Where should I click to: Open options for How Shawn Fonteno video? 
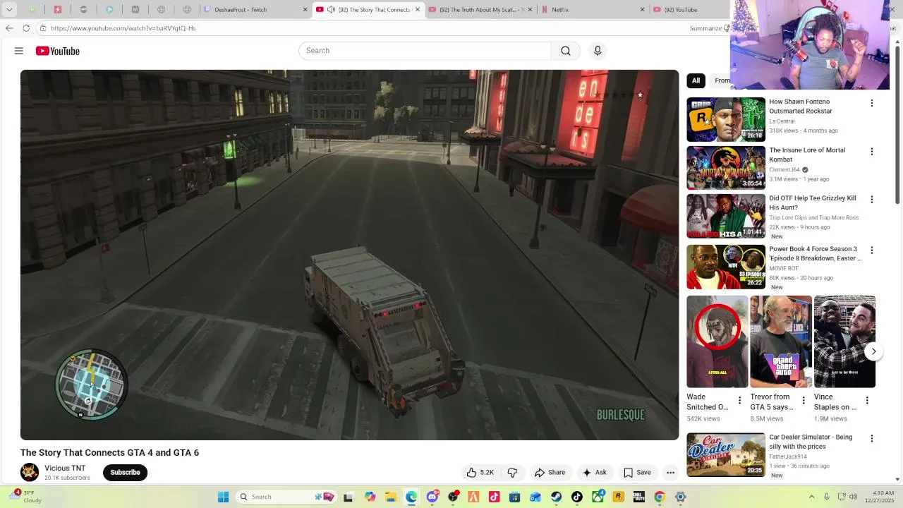(x=871, y=103)
